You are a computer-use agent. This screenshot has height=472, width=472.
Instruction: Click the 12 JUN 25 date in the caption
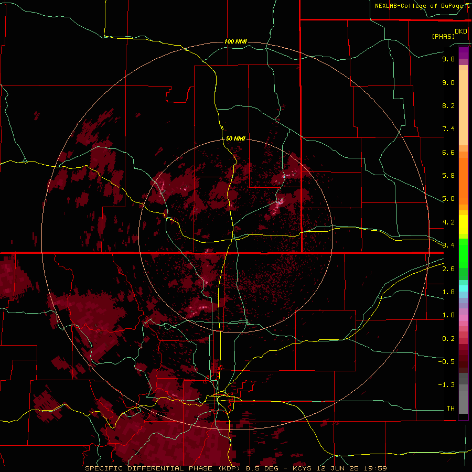coord(339,468)
